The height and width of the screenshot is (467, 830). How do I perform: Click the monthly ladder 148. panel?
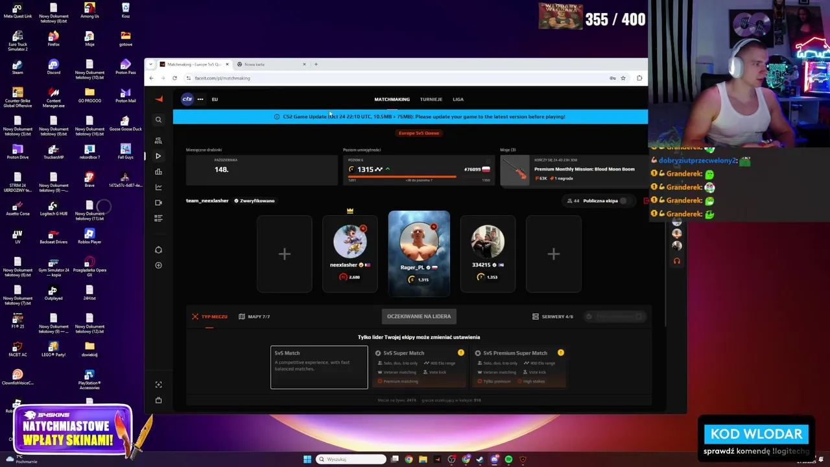(261, 170)
